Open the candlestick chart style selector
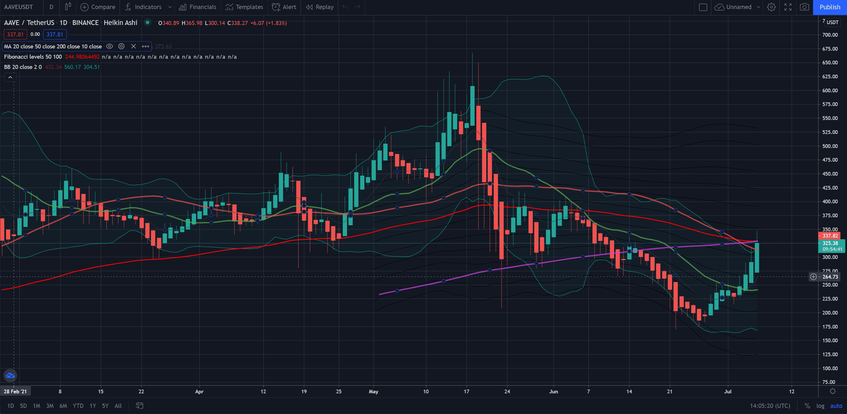847x414 pixels. [68, 7]
